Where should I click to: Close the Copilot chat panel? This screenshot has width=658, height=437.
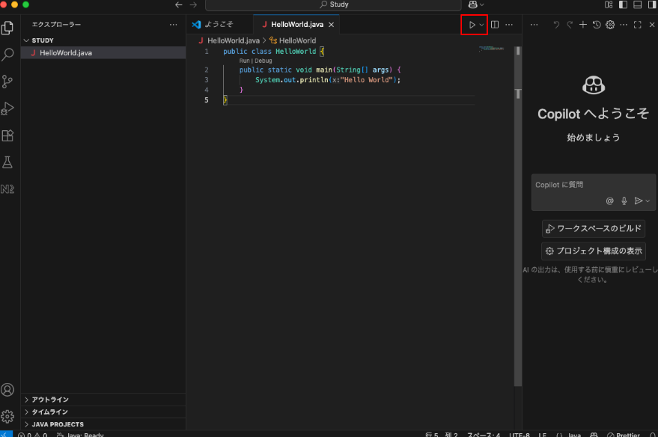point(652,25)
